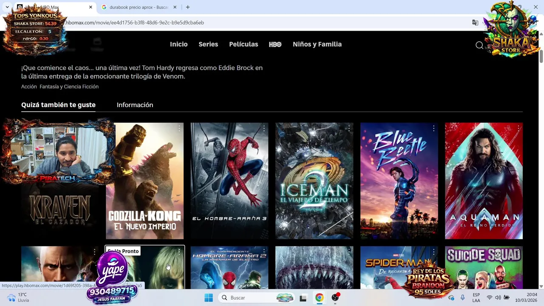Click battery icon in system tray
The width and height of the screenshot is (544, 306).
[x=507, y=297]
